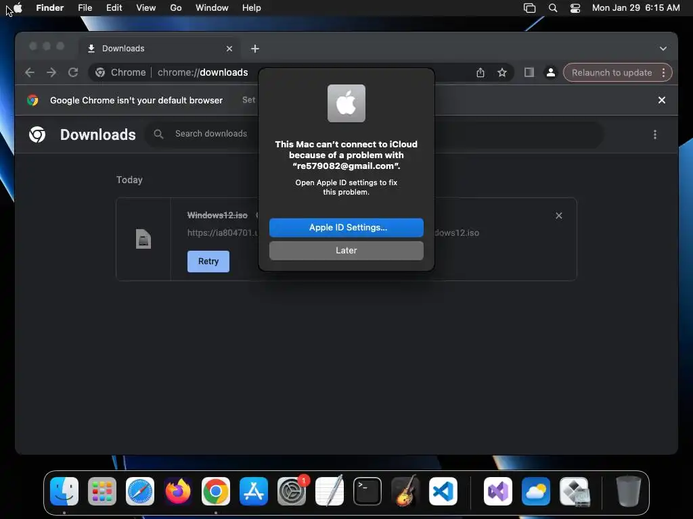The width and height of the screenshot is (693, 519).
Task: Open Visual Studio from the Dock
Action: tap(498, 491)
